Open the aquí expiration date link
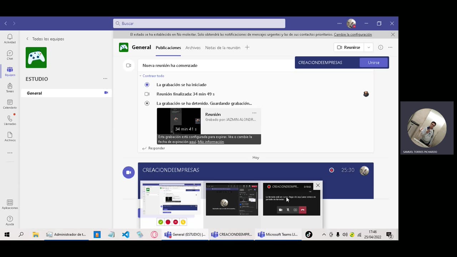The height and width of the screenshot is (257, 457). (192, 142)
